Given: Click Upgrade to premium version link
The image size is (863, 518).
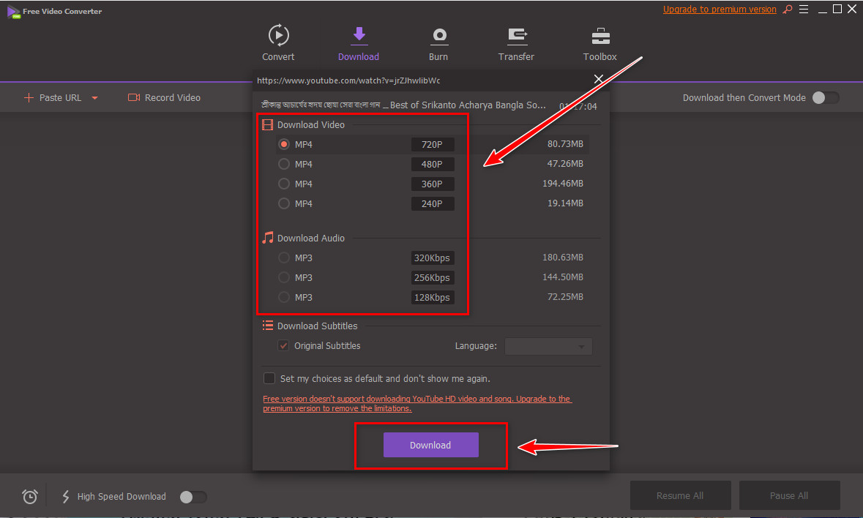Looking at the screenshot, I should 720,10.
